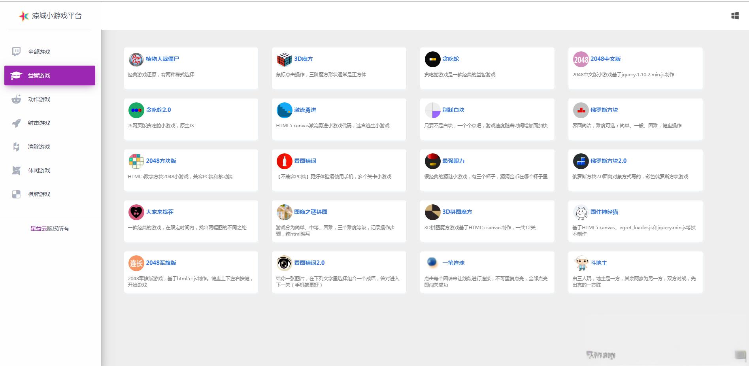Screen dimensions: 749x366
Task: Open the 3D拼图魔方 icon
Action: tap(432, 212)
